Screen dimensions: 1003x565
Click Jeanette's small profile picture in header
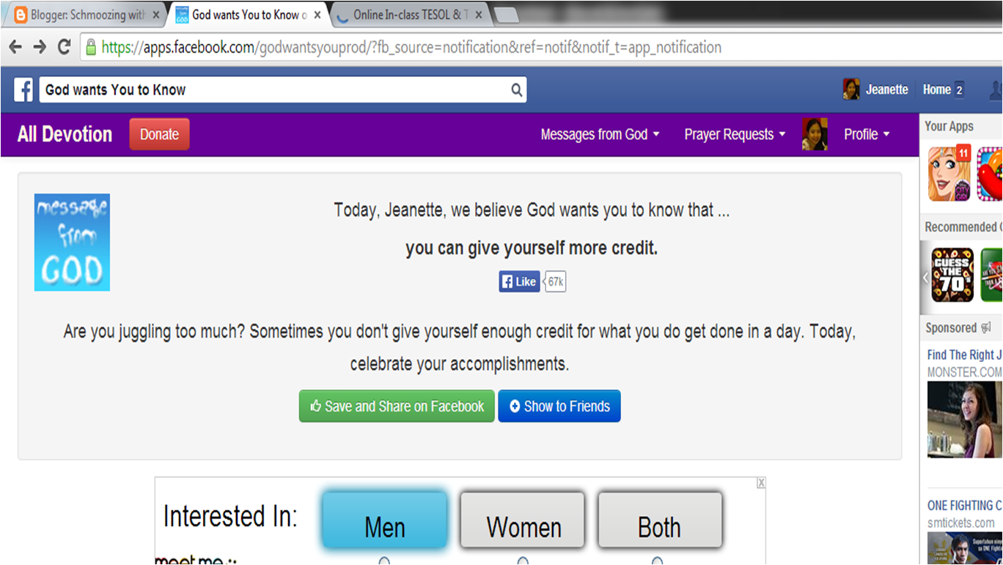851,89
